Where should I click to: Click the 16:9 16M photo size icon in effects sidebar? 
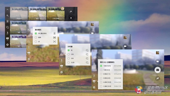(x=7, y=39)
